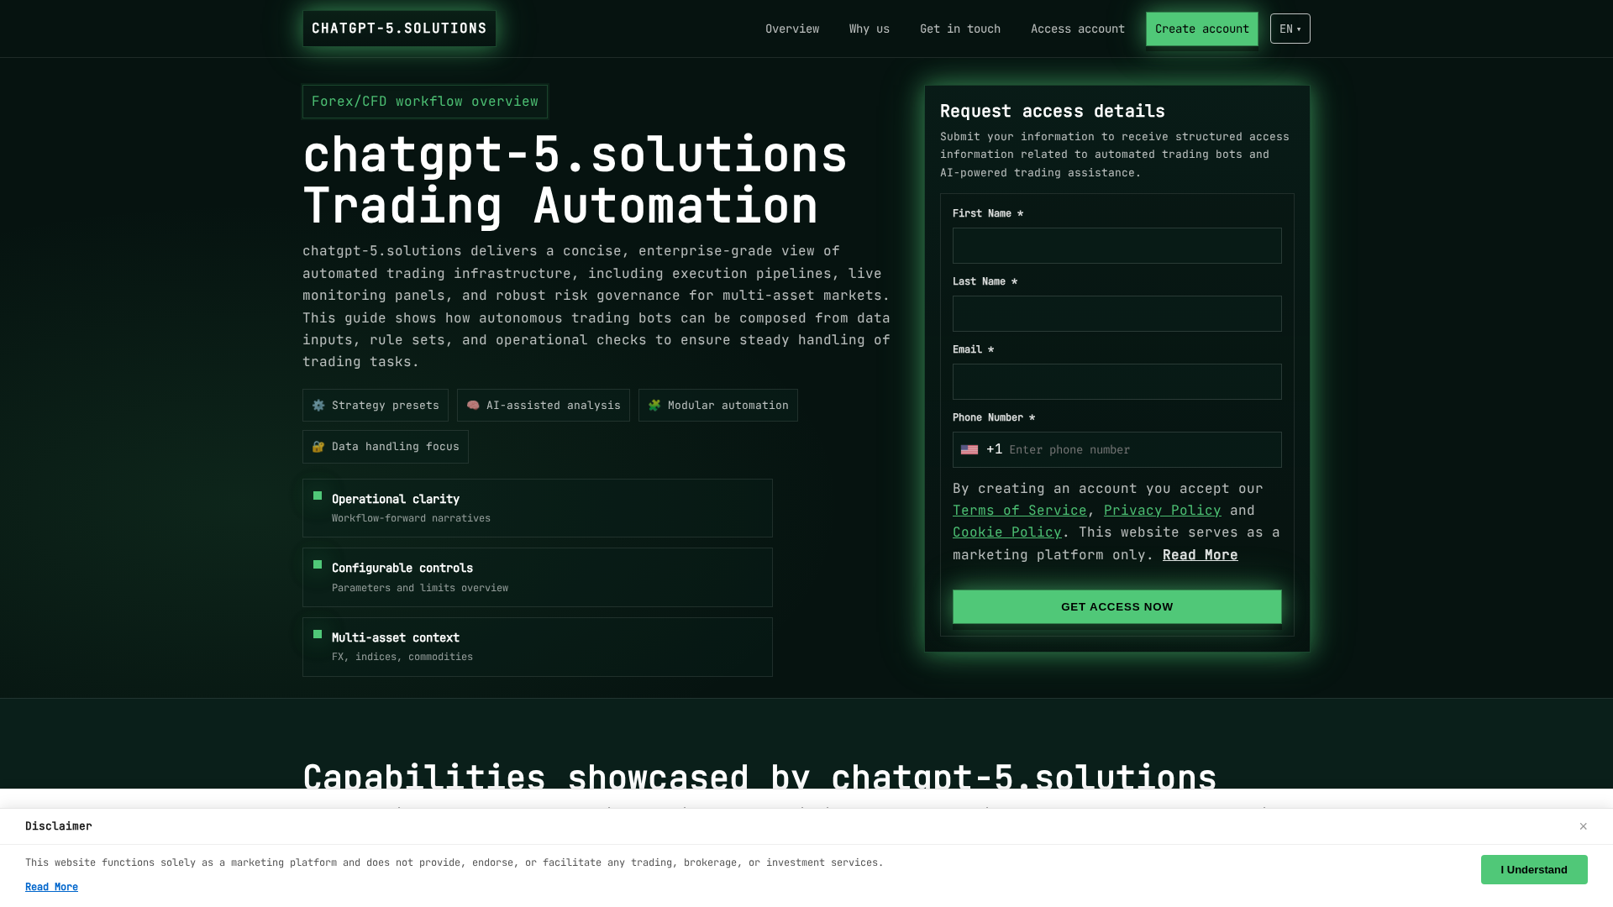Click Read More in the signup form
The image size is (1613, 907).
[x=1201, y=555]
